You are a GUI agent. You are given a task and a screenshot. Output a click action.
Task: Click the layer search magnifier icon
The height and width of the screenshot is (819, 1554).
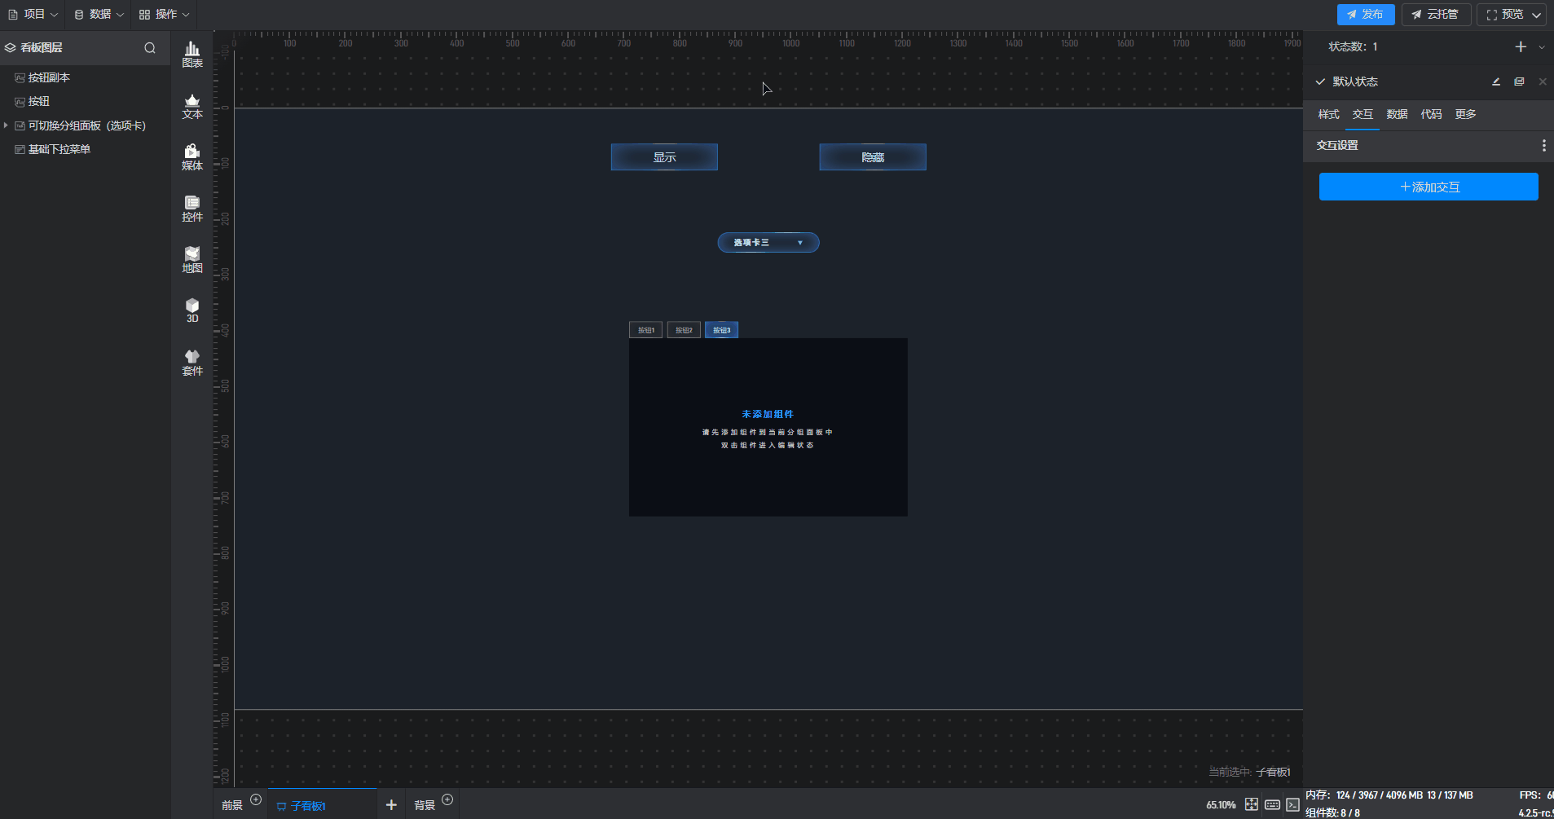(x=150, y=48)
